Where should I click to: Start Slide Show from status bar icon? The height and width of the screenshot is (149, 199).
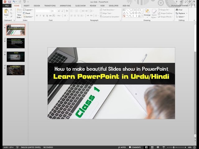(164, 147)
